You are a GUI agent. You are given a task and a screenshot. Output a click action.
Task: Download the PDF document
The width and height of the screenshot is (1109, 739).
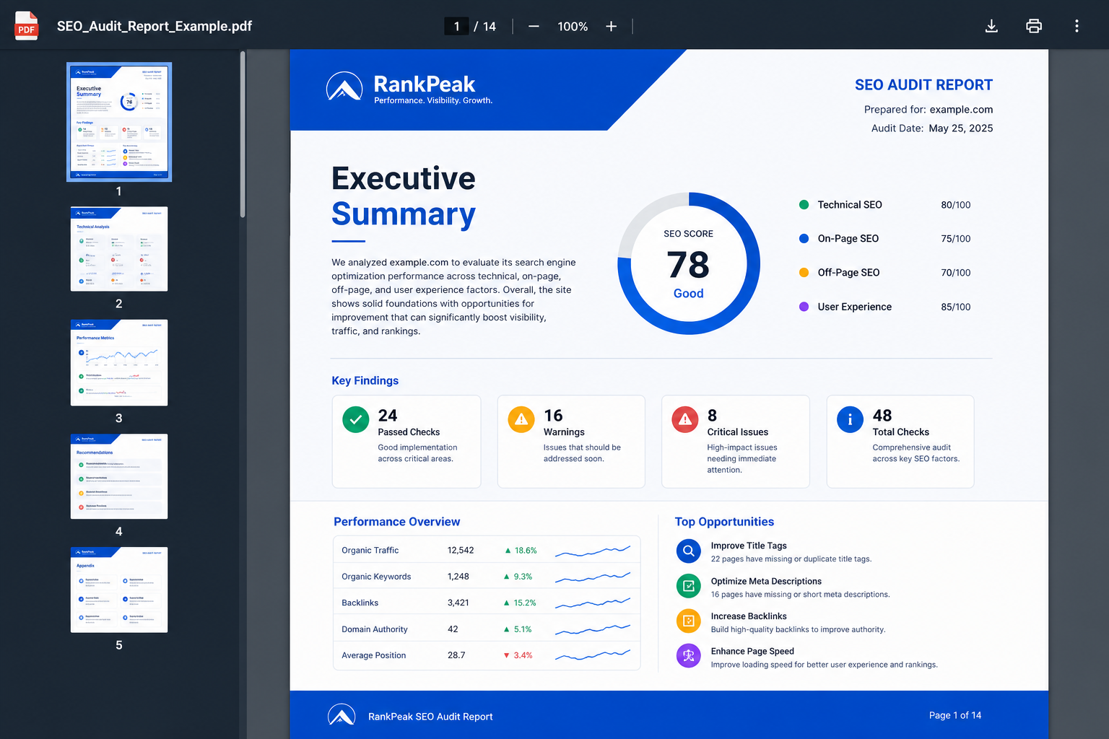[x=991, y=26]
